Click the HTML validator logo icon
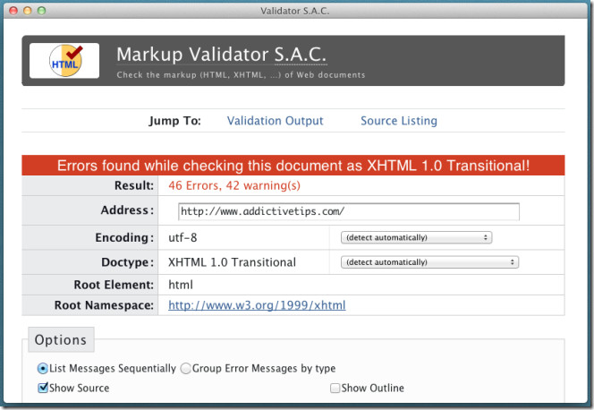The width and height of the screenshot is (594, 410). tap(64, 61)
